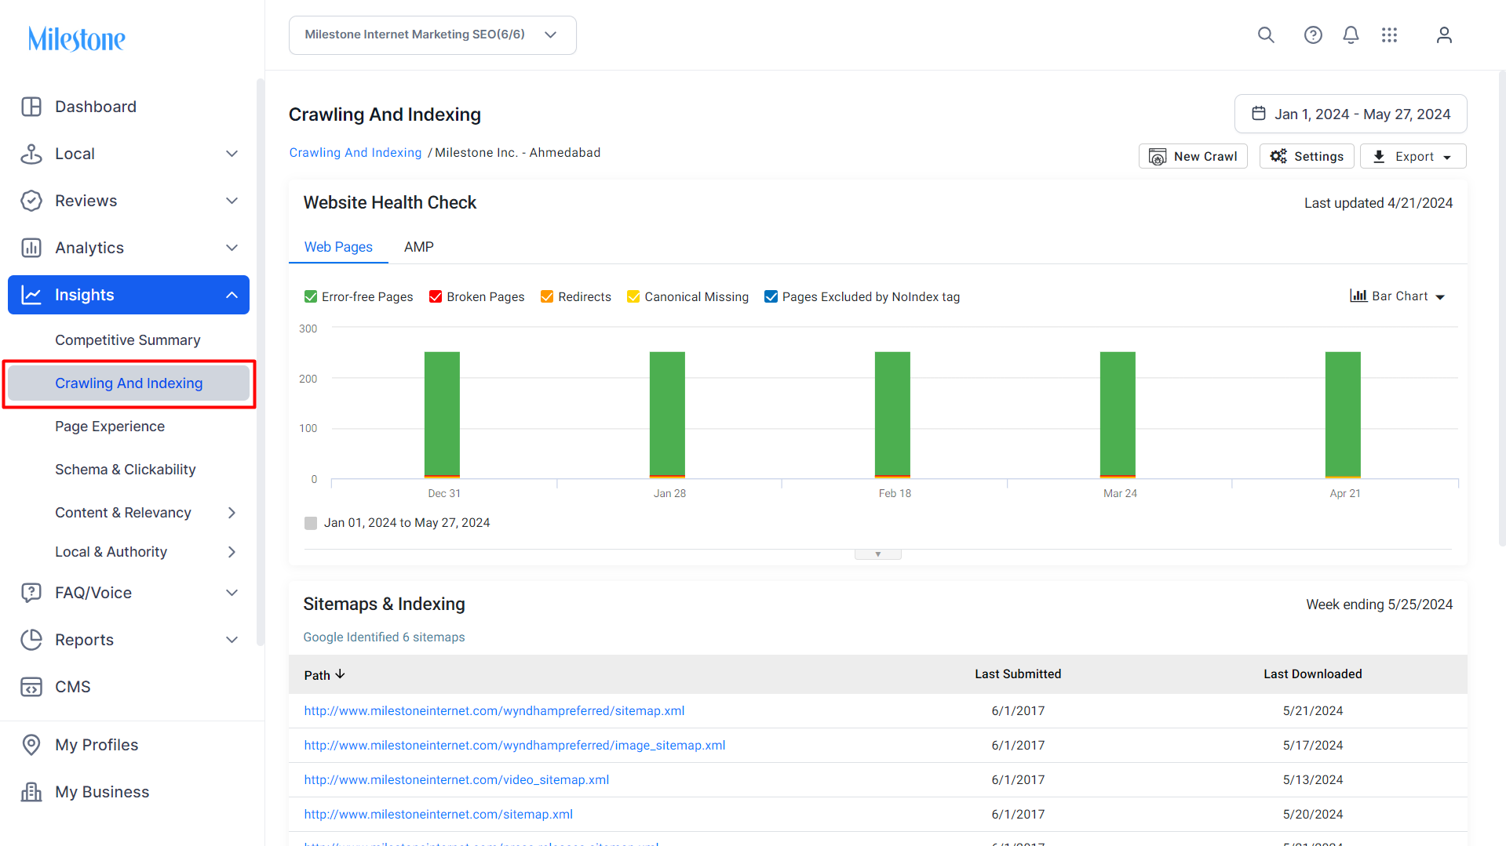Toggle the Canonical Missing checkbox
Screen dimensions: 1506x846
point(633,296)
